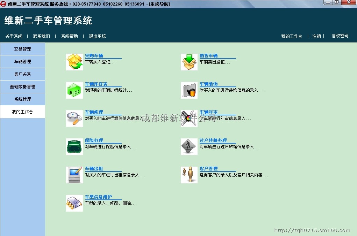Switch to 客户关系 sidebar section
357x236 pixels.
click(22, 74)
